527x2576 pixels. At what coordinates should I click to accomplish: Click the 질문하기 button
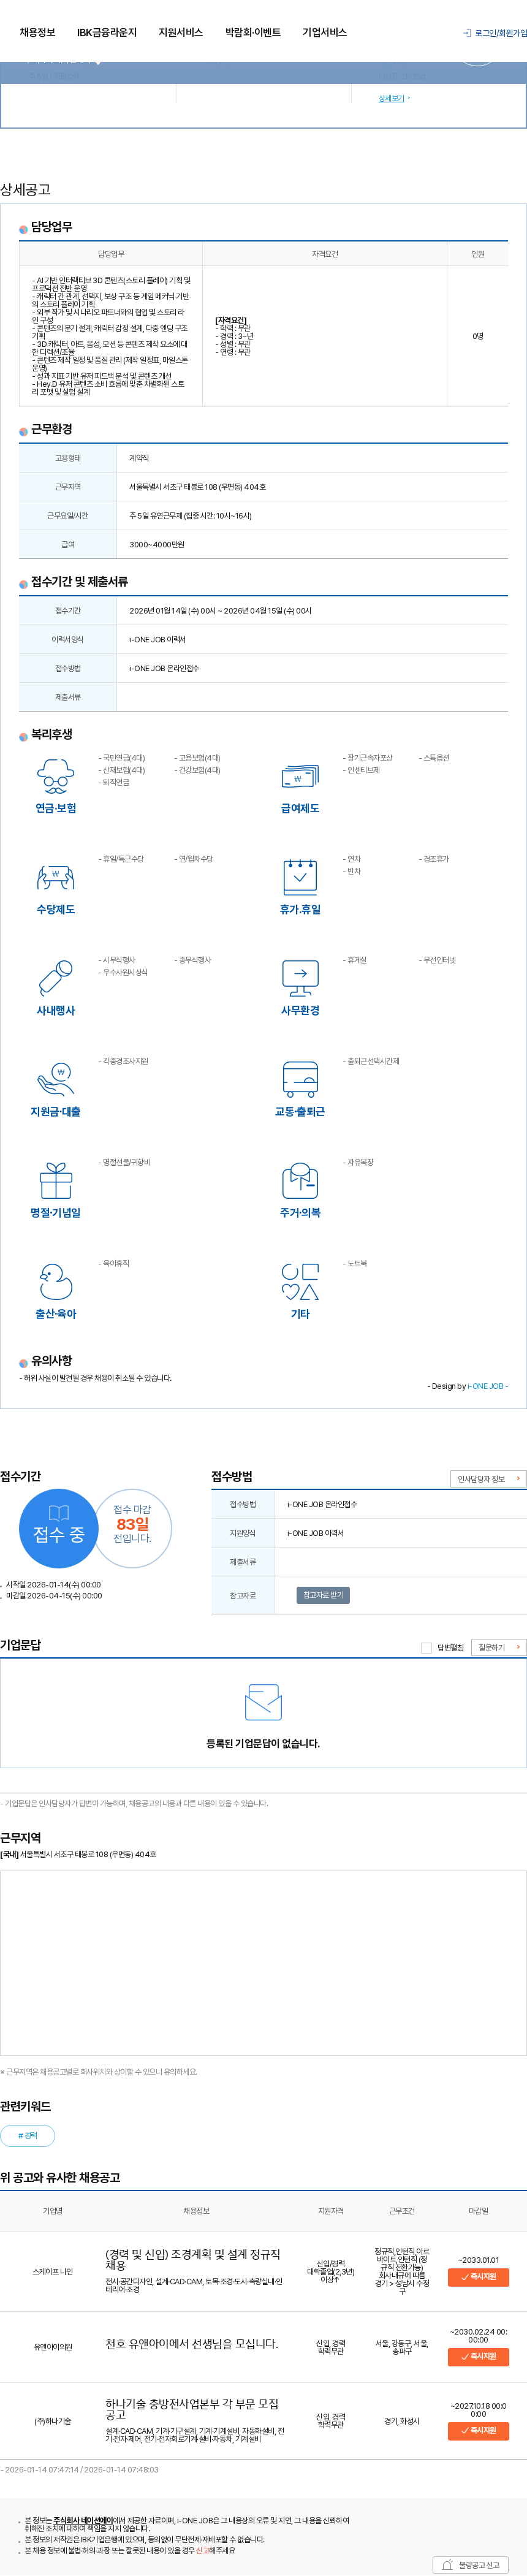pyautogui.click(x=498, y=1647)
